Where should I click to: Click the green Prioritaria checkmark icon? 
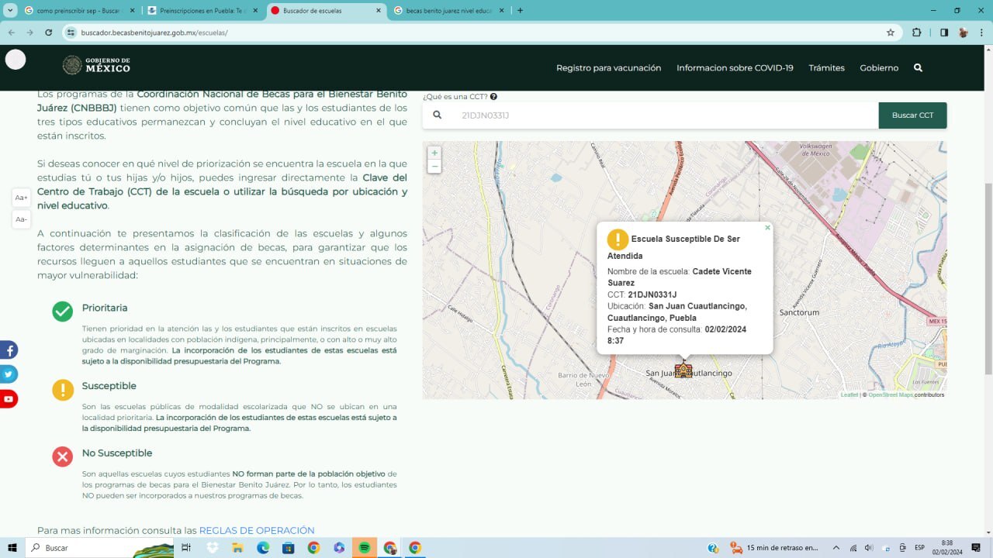(63, 311)
